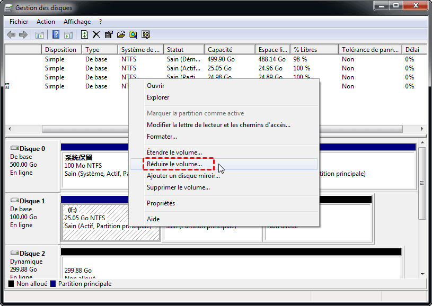432x306 pixels.
Task: Sort by the Système de... column header
Action: (x=140, y=50)
